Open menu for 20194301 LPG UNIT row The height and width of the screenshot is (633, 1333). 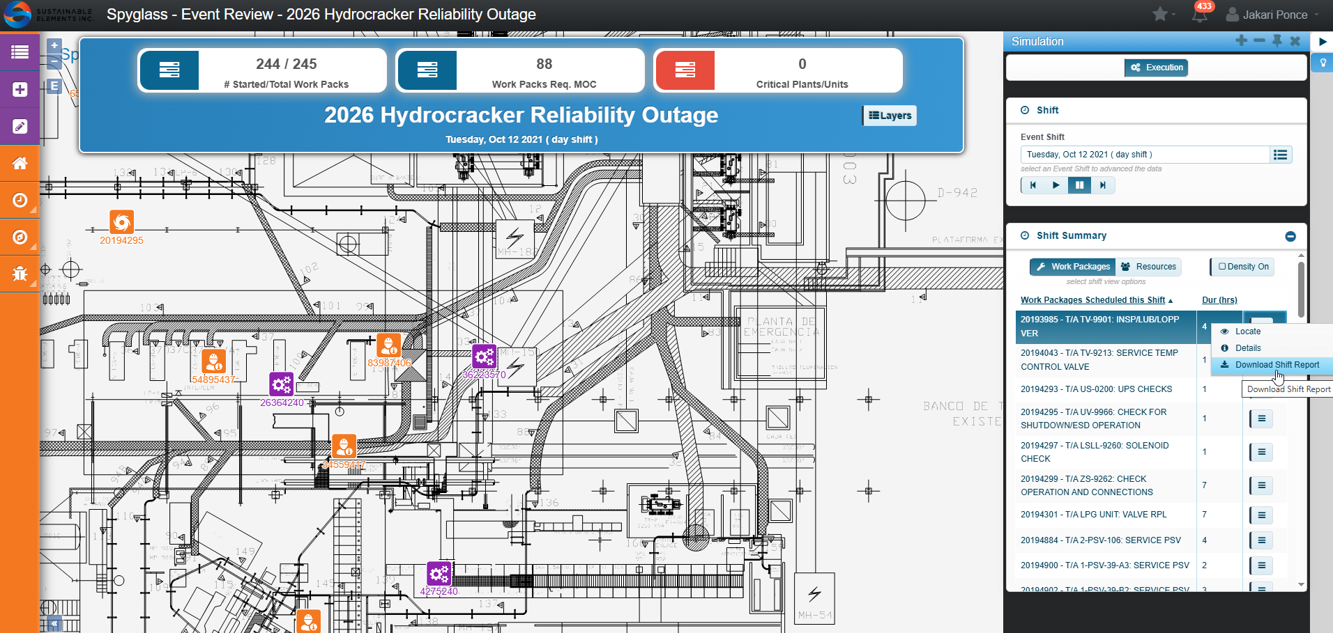point(1261,515)
